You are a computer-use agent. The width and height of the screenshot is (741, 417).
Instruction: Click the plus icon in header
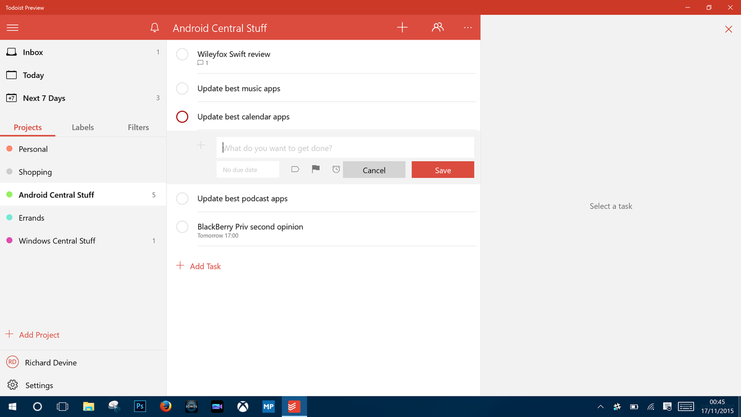[402, 27]
